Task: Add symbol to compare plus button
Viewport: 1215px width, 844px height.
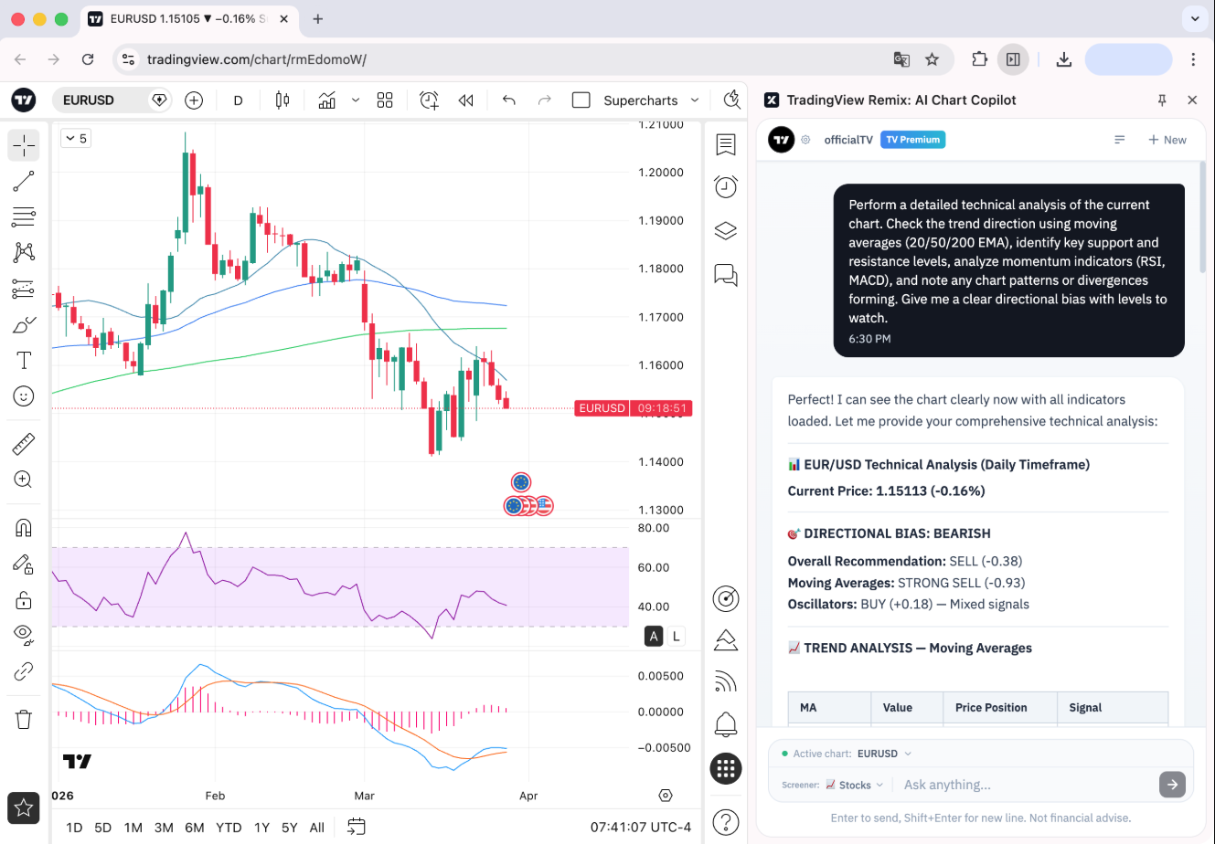Action: tap(194, 100)
